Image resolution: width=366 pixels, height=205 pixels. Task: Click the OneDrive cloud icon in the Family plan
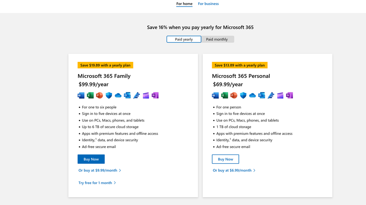(x=118, y=96)
